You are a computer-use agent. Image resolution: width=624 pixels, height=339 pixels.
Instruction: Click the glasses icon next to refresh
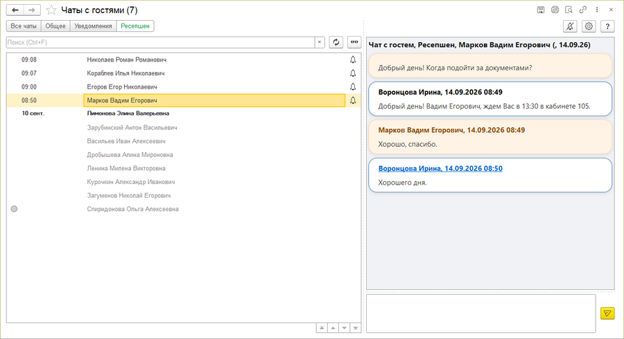(x=354, y=42)
